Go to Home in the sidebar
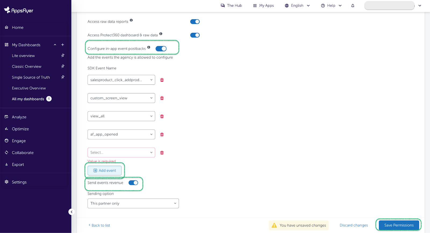The height and width of the screenshot is (233, 430). pyautogui.click(x=18, y=27)
